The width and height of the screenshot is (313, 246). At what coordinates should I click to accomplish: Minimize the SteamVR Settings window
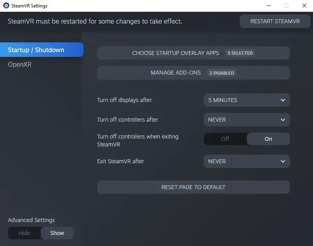pos(269,5)
